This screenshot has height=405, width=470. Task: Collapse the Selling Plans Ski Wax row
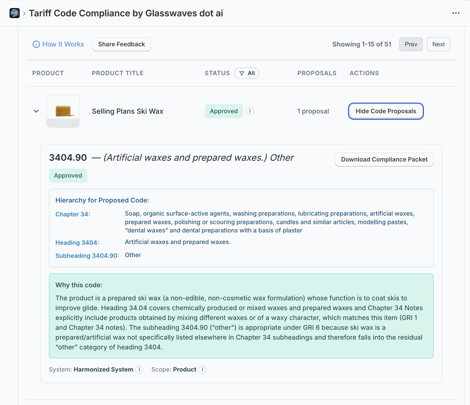(36, 111)
